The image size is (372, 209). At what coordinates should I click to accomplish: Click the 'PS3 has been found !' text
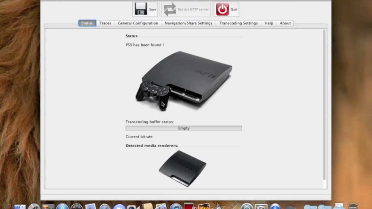click(x=145, y=45)
